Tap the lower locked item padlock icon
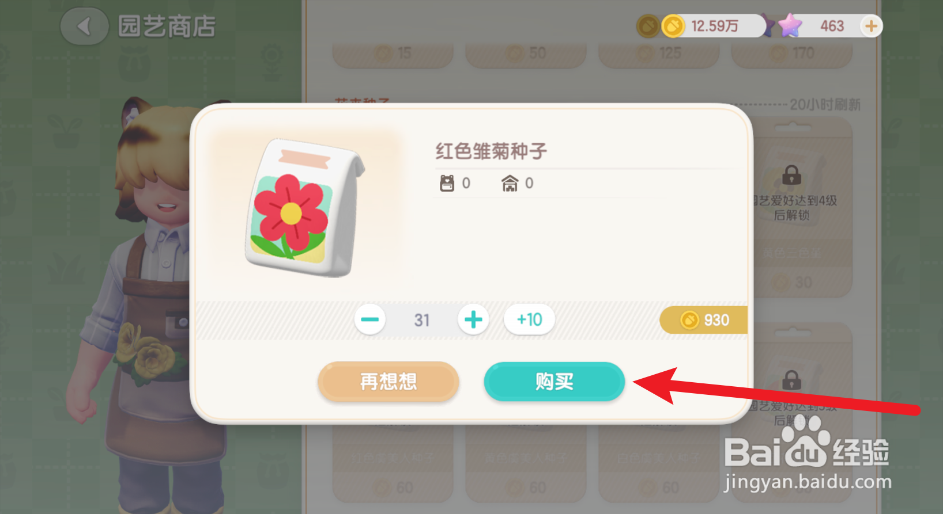Viewport: 943px width, 514px height. pyautogui.click(x=791, y=380)
